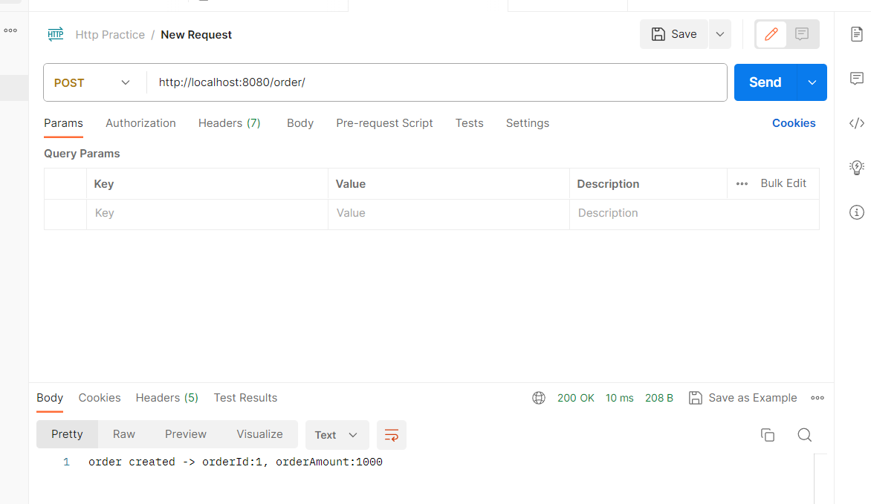The width and height of the screenshot is (871, 504).
Task: Select the response Body tab
Action: (x=50, y=398)
